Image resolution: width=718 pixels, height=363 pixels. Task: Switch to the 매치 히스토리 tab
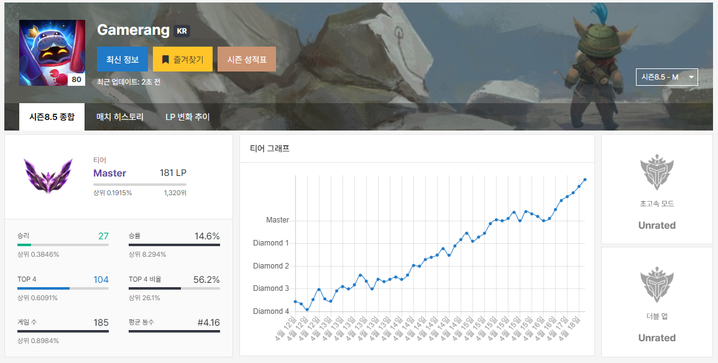tap(120, 117)
